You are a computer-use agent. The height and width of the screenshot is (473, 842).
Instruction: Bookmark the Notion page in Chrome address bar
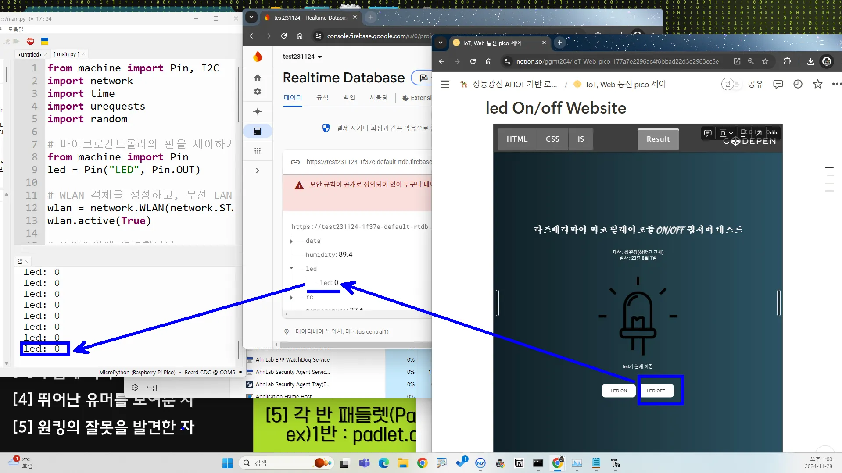click(765, 61)
